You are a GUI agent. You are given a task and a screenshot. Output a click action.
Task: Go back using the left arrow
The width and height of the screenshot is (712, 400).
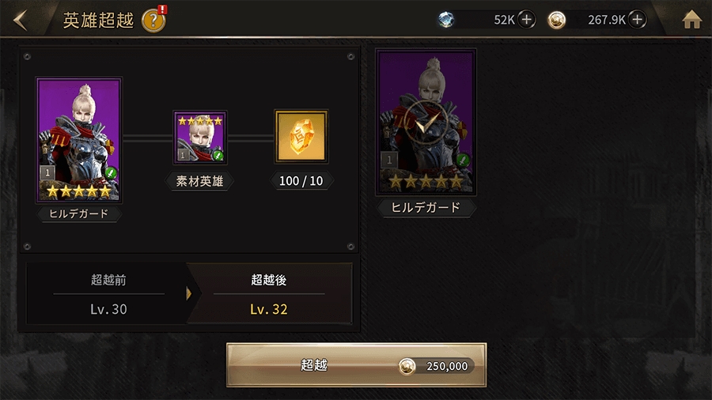pyautogui.click(x=20, y=20)
